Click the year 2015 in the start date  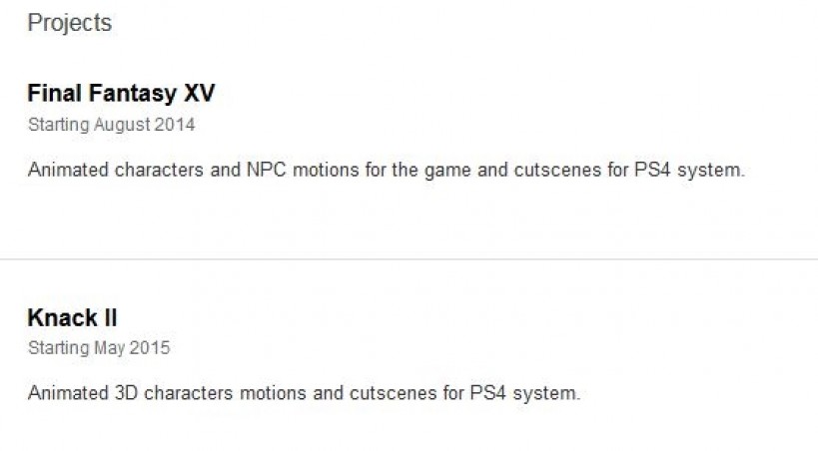[x=150, y=348]
